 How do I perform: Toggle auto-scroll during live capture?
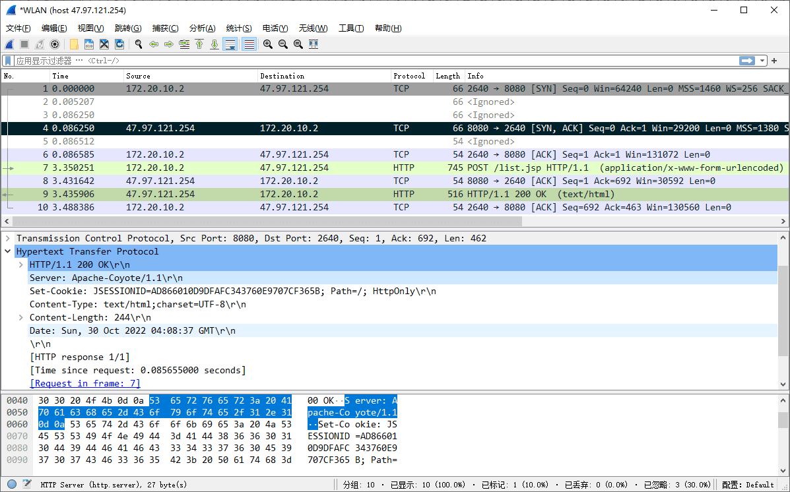230,44
